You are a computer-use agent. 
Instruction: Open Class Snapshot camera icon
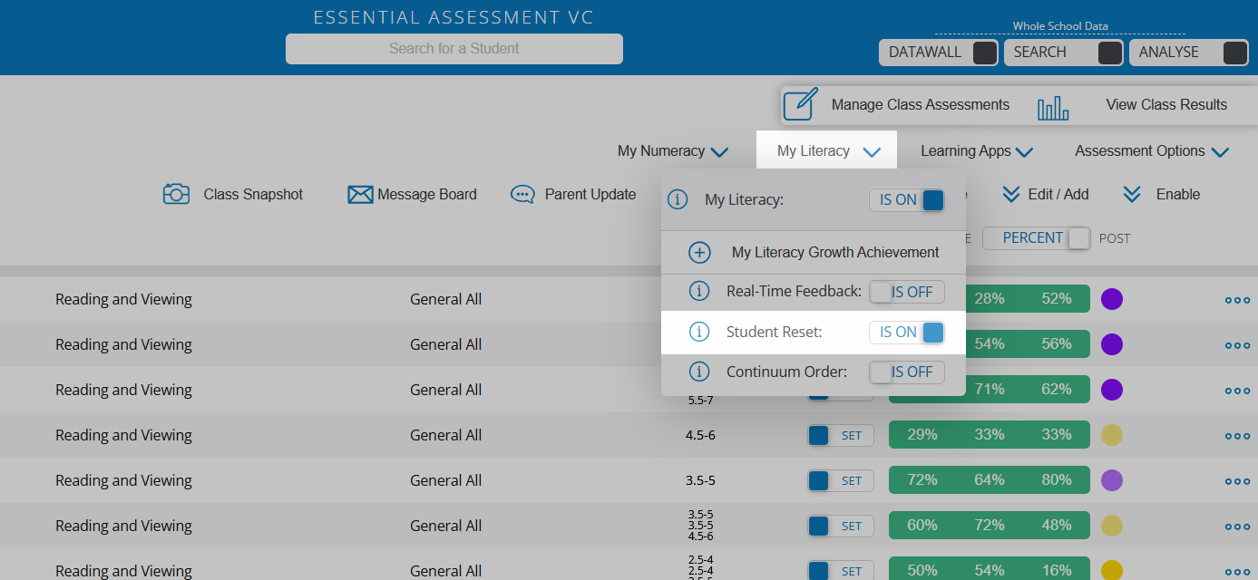176,194
